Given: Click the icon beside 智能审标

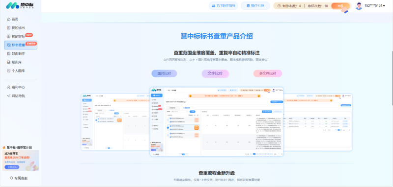Looking at the screenshot, I should (x=9, y=36).
